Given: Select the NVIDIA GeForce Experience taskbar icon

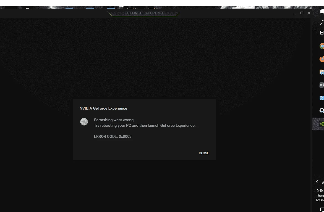Looking at the screenshot, I should (x=322, y=124).
